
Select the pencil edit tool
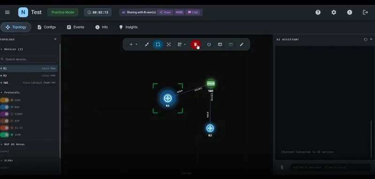242,45
